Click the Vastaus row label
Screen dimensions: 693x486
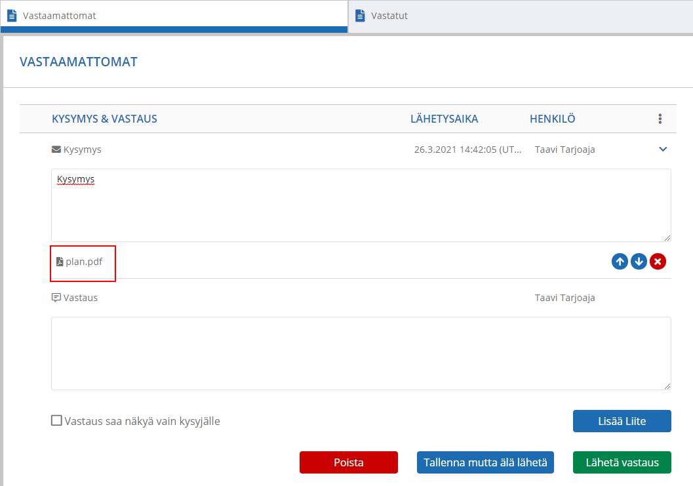click(81, 298)
